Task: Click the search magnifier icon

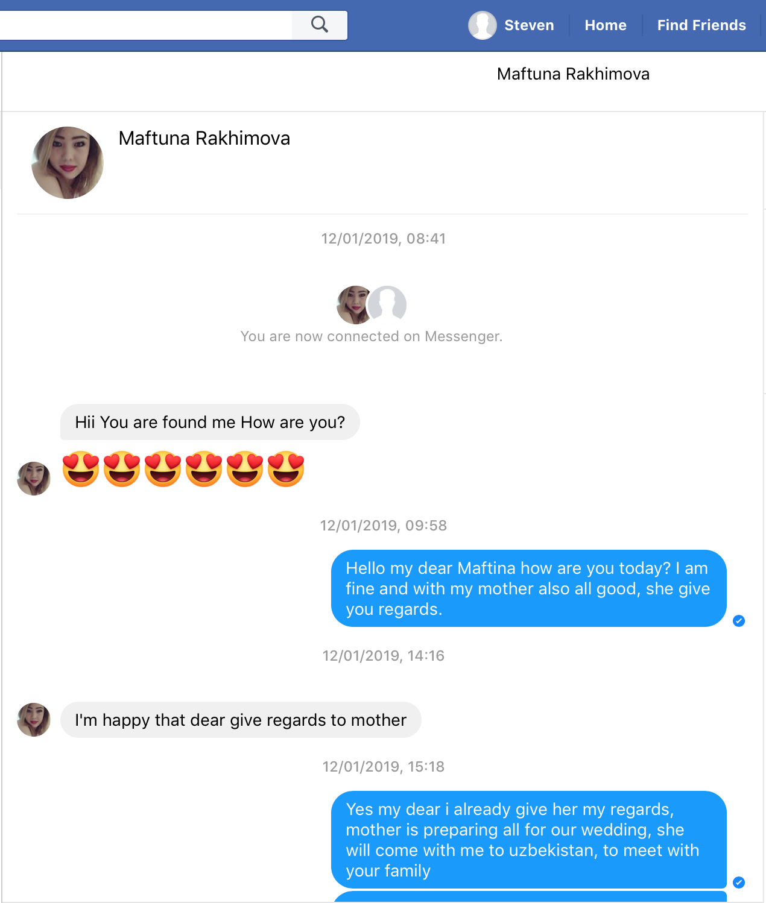Action: click(x=320, y=25)
